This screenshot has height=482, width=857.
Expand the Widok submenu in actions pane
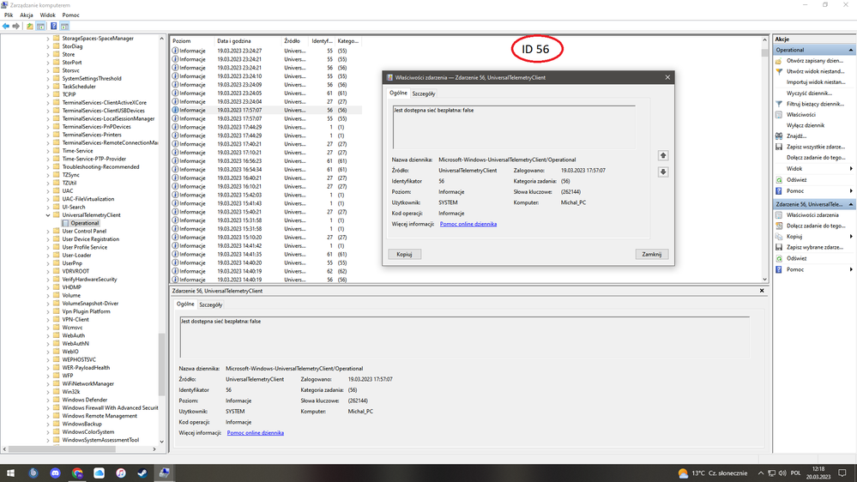(x=850, y=168)
